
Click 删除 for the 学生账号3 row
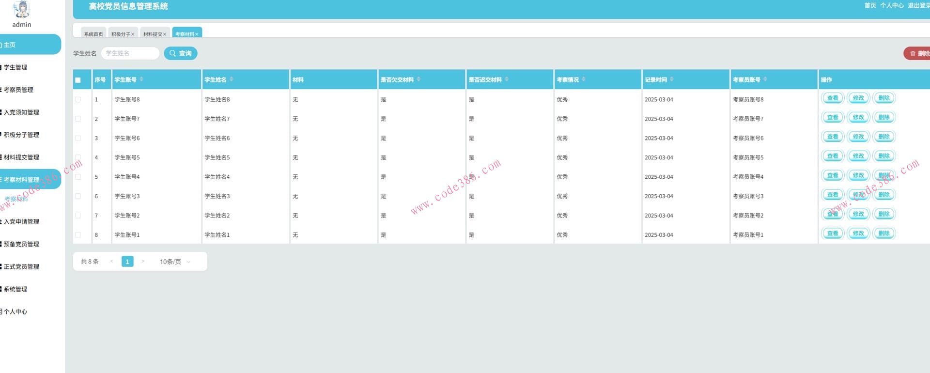pyautogui.click(x=884, y=195)
